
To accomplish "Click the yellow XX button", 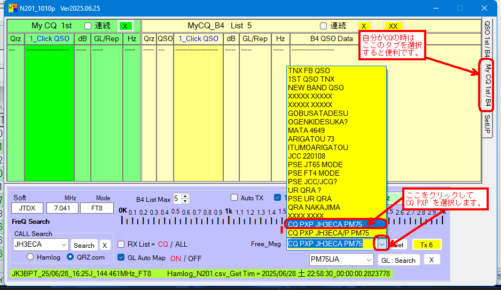I will [393, 26].
